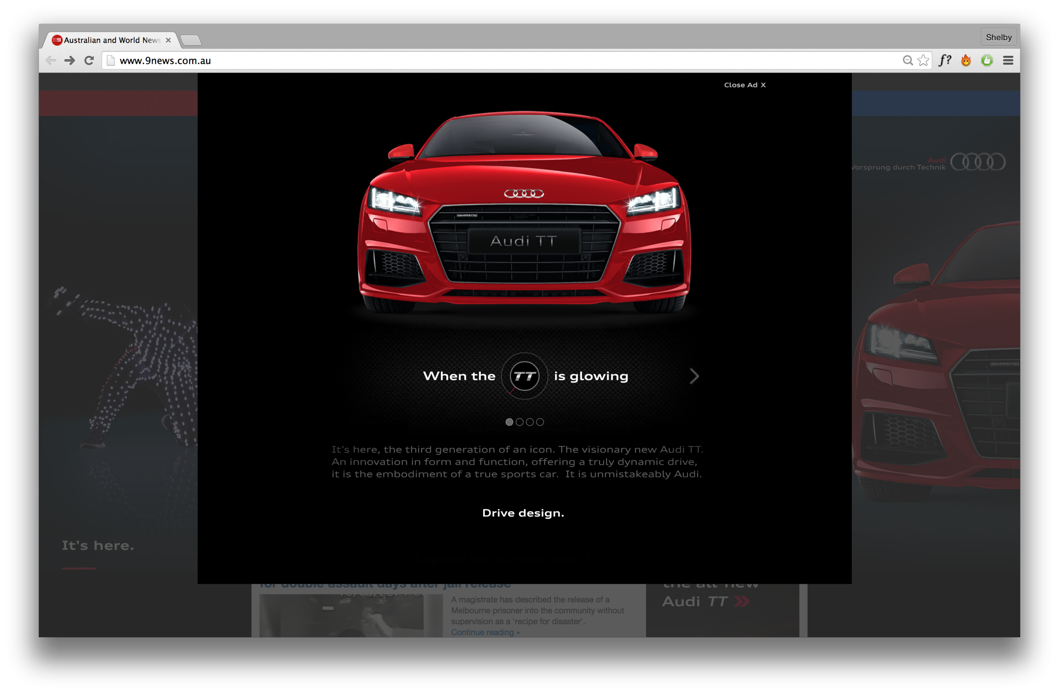
Task: Close the Audi ad overlay
Action: coord(744,85)
